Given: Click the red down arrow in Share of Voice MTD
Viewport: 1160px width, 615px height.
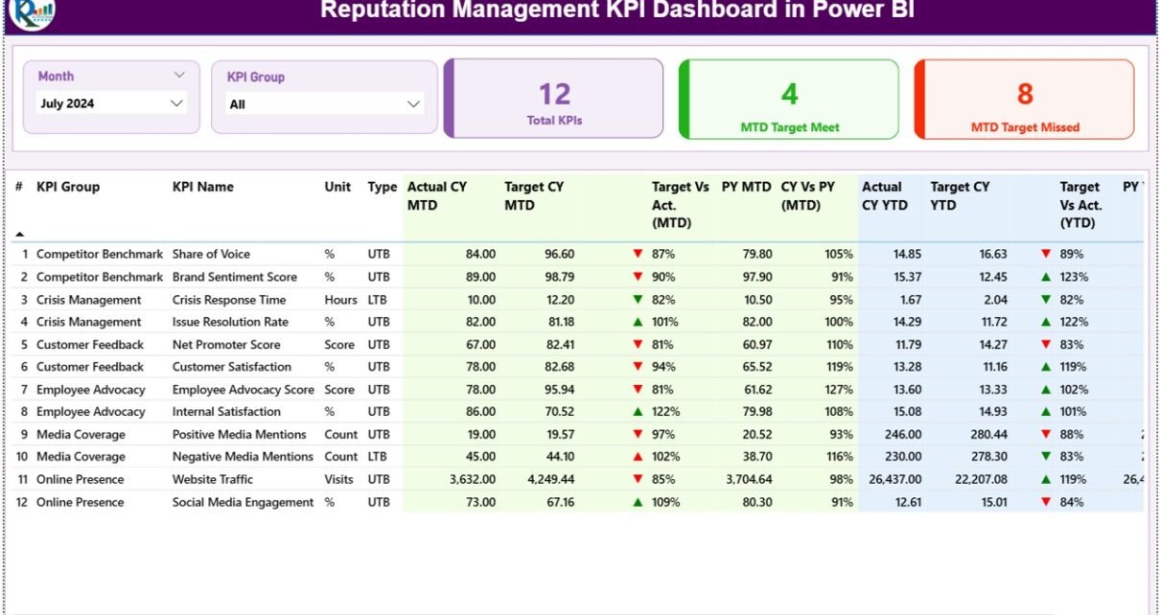Looking at the screenshot, I should coord(638,255).
